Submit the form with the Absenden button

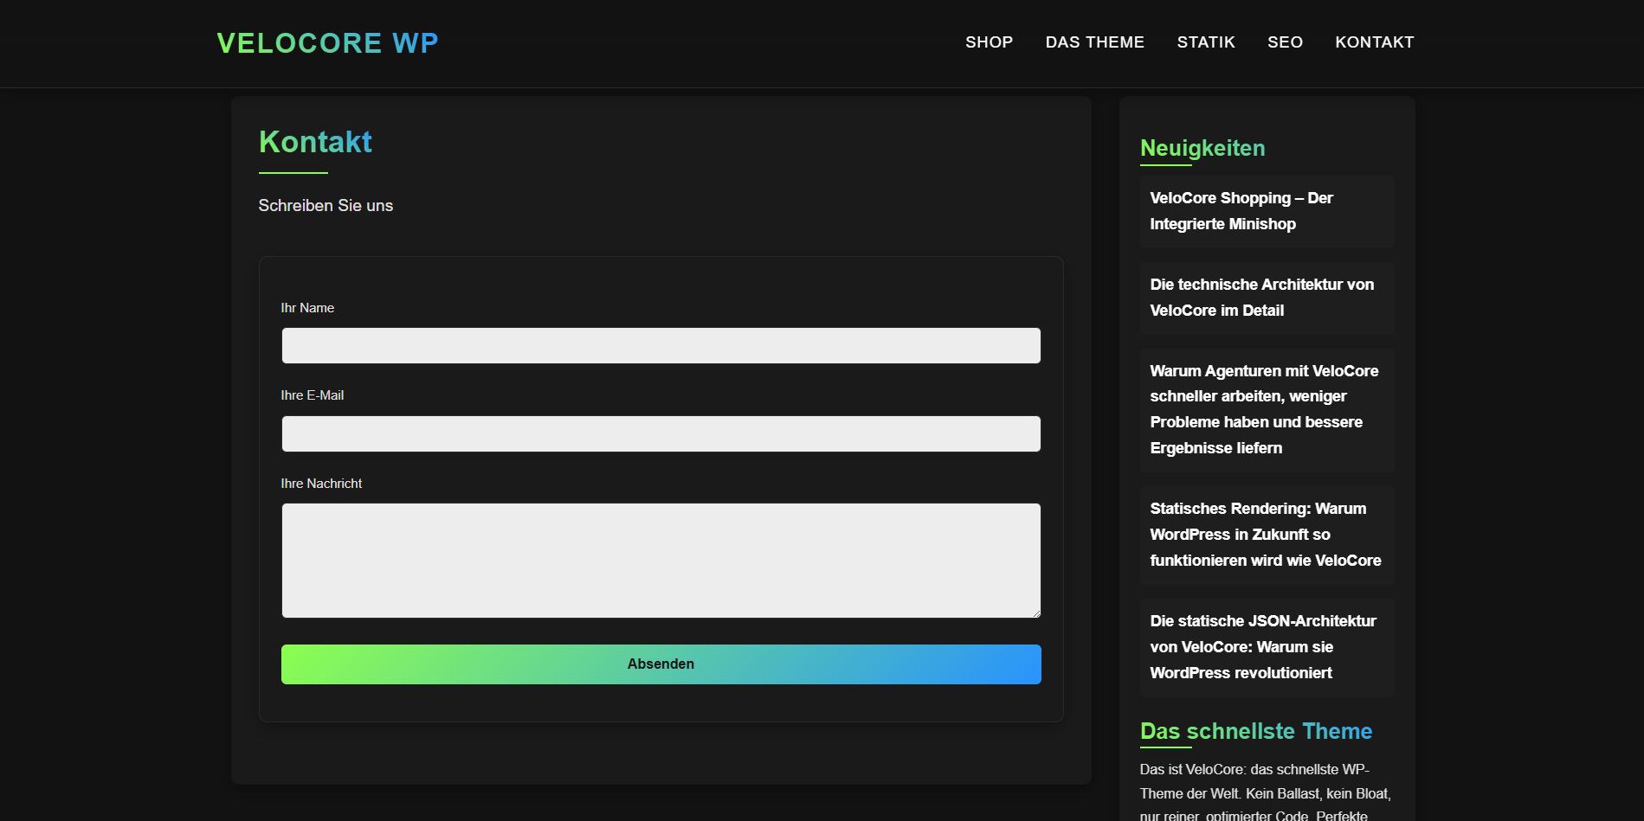[661, 664]
